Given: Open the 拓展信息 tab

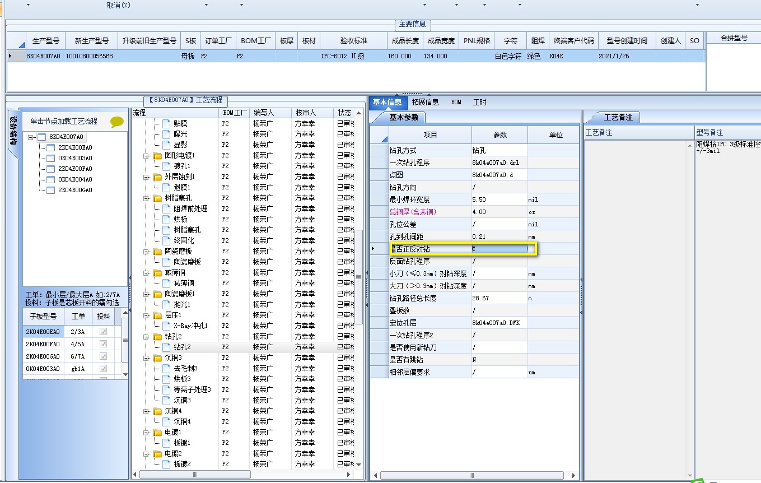Looking at the screenshot, I should [x=425, y=102].
